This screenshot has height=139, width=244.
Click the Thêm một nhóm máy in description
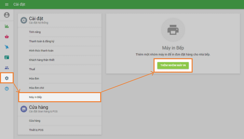click(173, 54)
